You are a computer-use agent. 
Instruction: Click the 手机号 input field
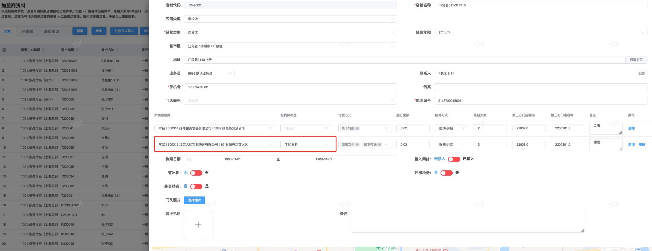[x=290, y=87]
